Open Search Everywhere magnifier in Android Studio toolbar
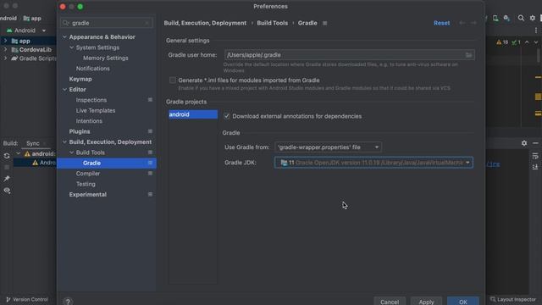542x305 pixels. (x=521, y=18)
